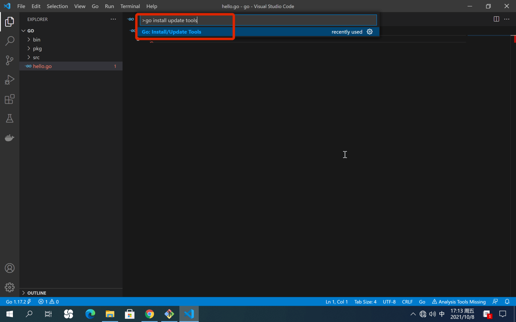Open the Search view icon

pos(10,41)
